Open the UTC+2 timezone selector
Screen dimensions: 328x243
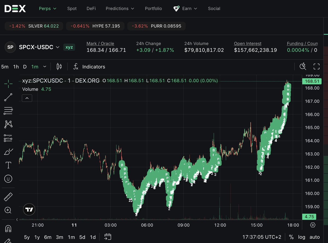[x=262, y=237]
